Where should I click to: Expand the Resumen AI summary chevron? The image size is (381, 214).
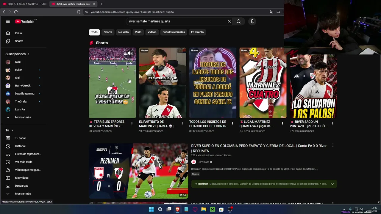pyautogui.click(x=332, y=184)
